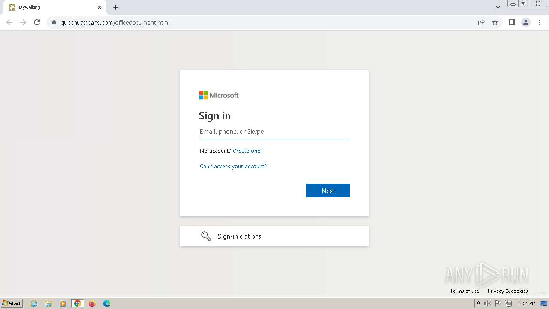This screenshot has width=549, height=309.
Task: Open the Privacy & cookies link
Action: [508, 291]
